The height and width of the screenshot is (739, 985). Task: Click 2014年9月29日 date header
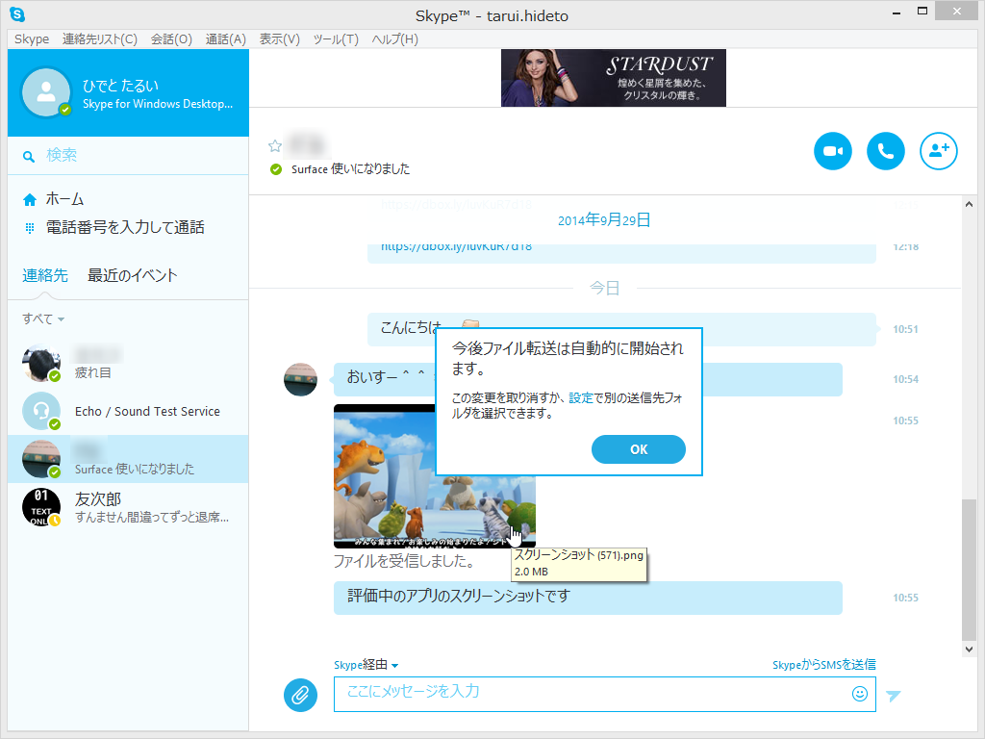click(604, 220)
